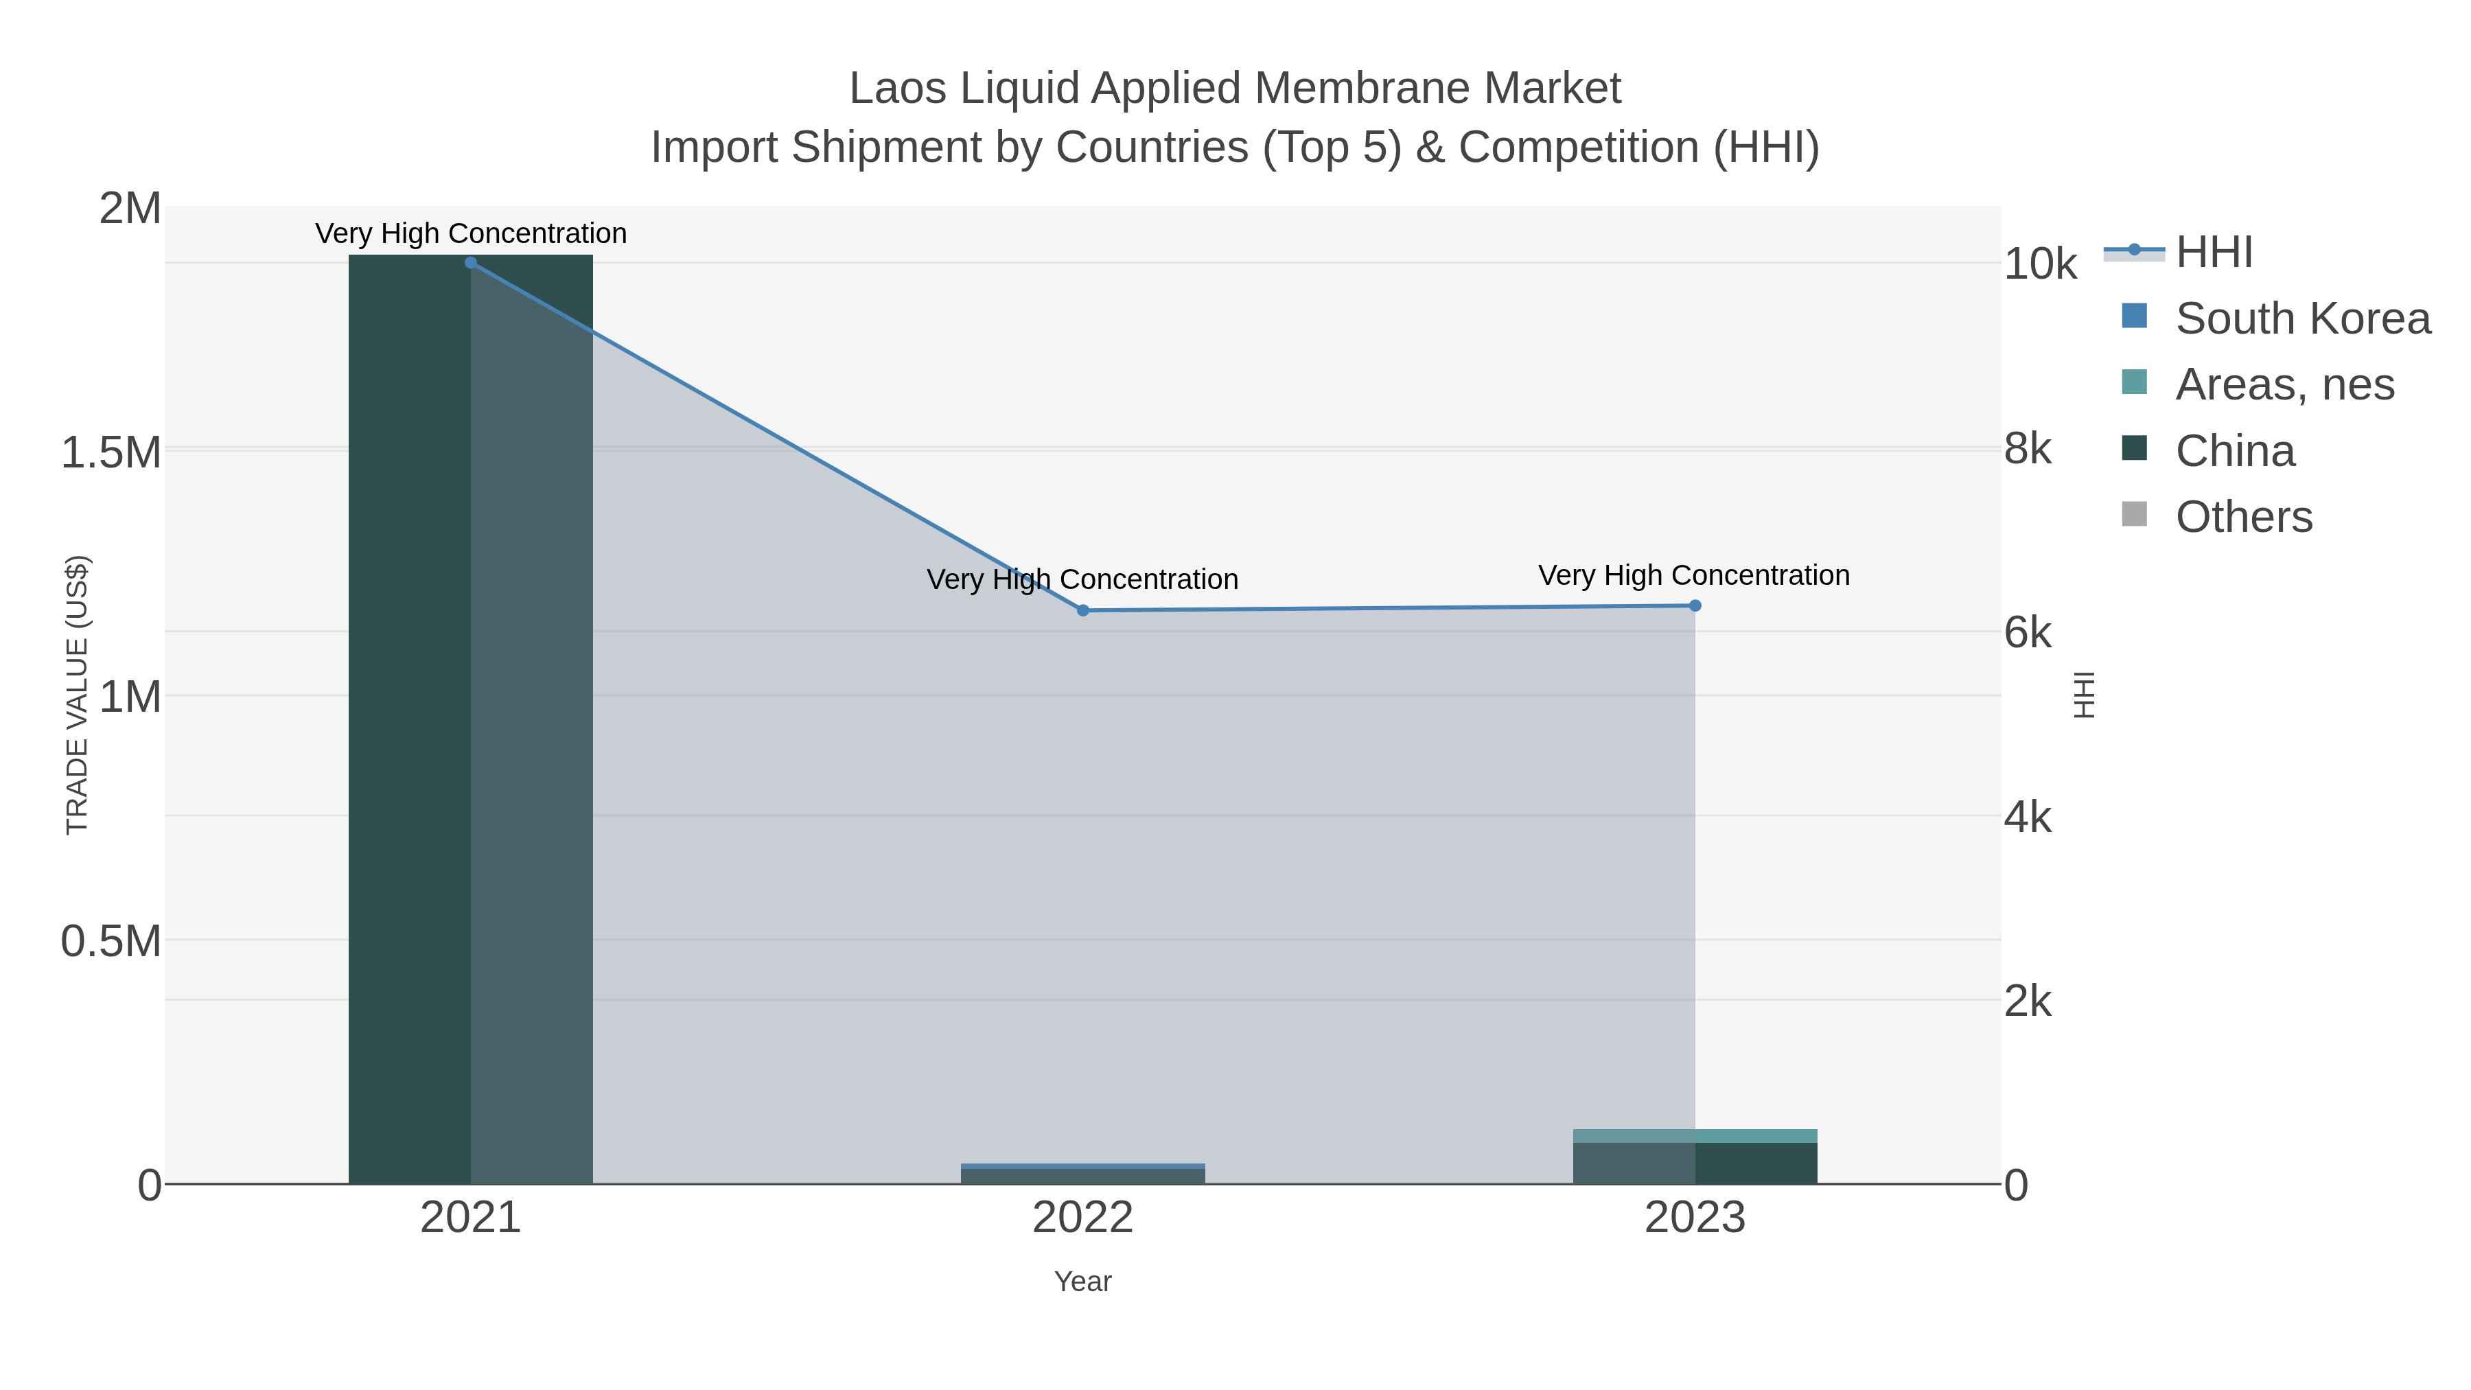Click the 2023 Areas, nes bar segment
Viewport: 2471px width, 1390px height.
[x=1695, y=1136]
